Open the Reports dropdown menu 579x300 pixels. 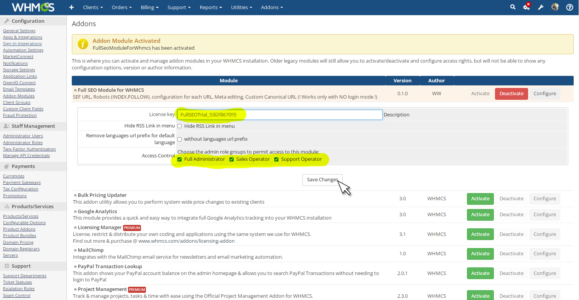click(211, 7)
